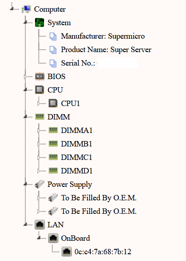186x261 pixels.
Task: Expand the BIOS tree node
Action: tap(25, 76)
